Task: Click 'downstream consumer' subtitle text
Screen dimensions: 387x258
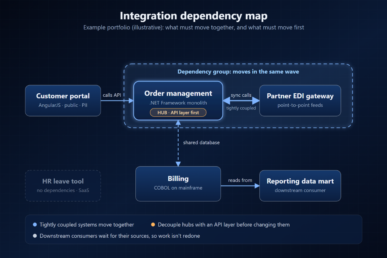Action: point(300,190)
